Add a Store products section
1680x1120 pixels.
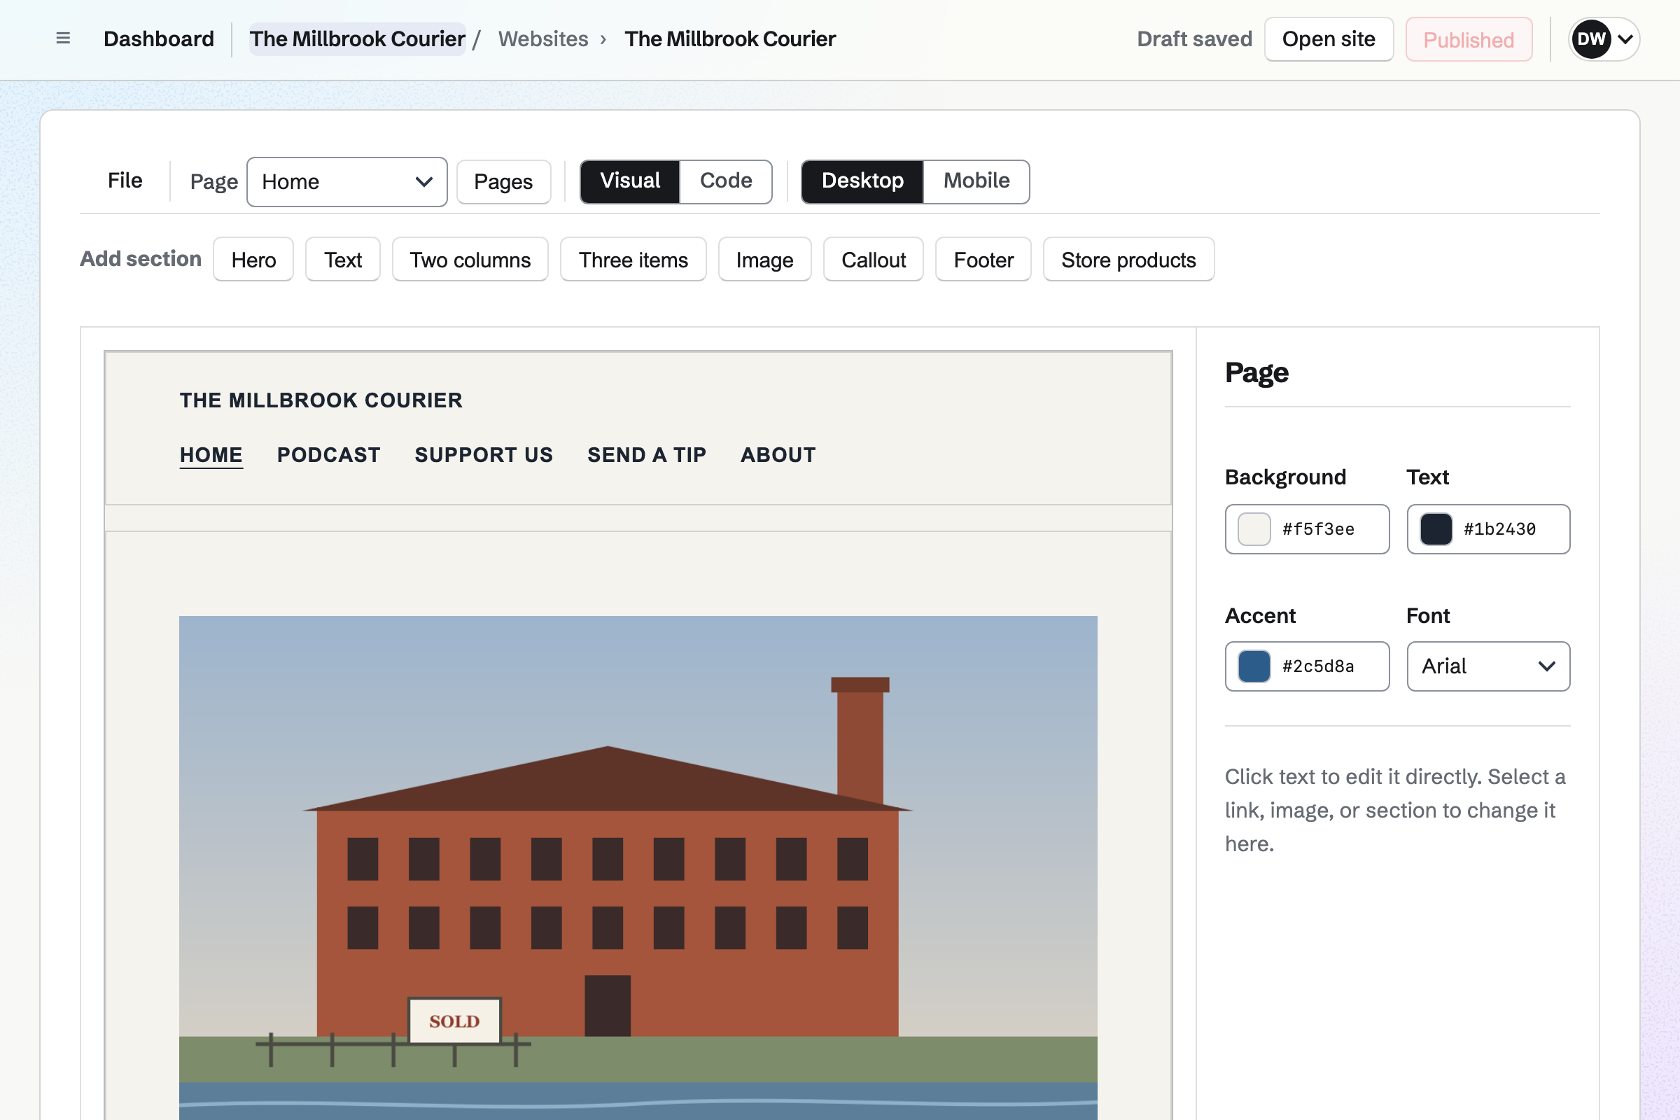tap(1128, 259)
